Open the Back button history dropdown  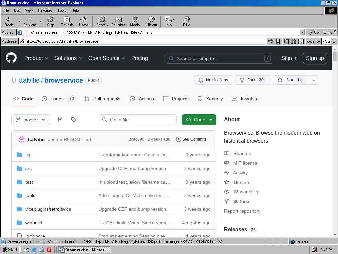(19, 21)
